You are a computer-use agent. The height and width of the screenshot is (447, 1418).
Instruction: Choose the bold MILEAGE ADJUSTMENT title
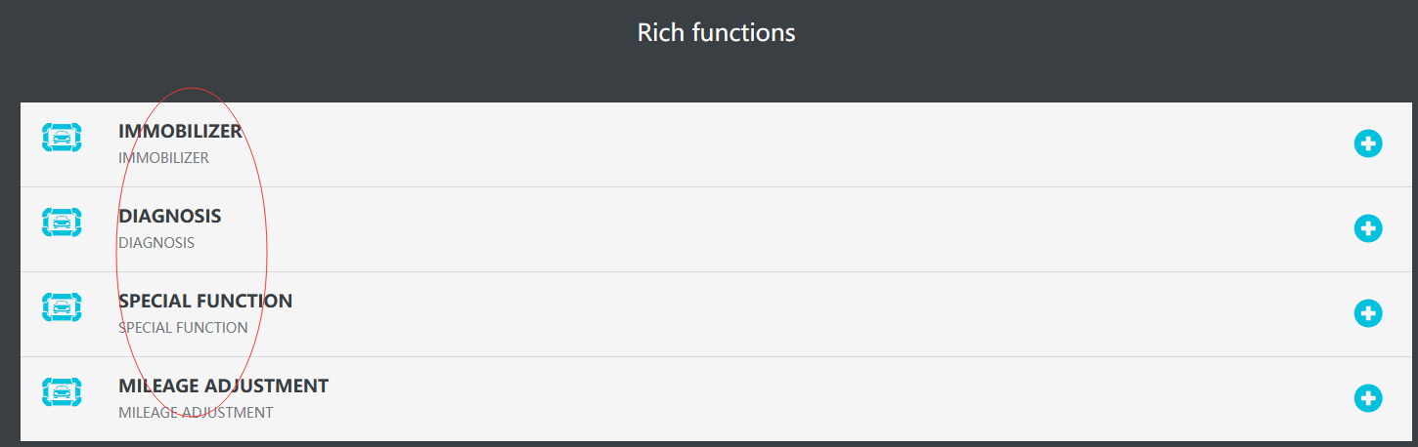click(x=223, y=386)
